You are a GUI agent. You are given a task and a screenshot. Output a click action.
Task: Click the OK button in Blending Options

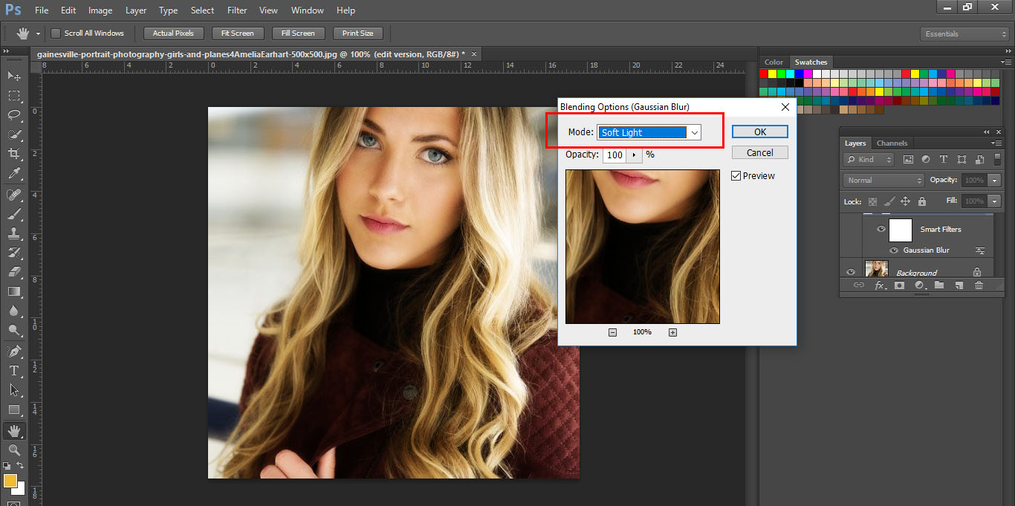(759, 131)
